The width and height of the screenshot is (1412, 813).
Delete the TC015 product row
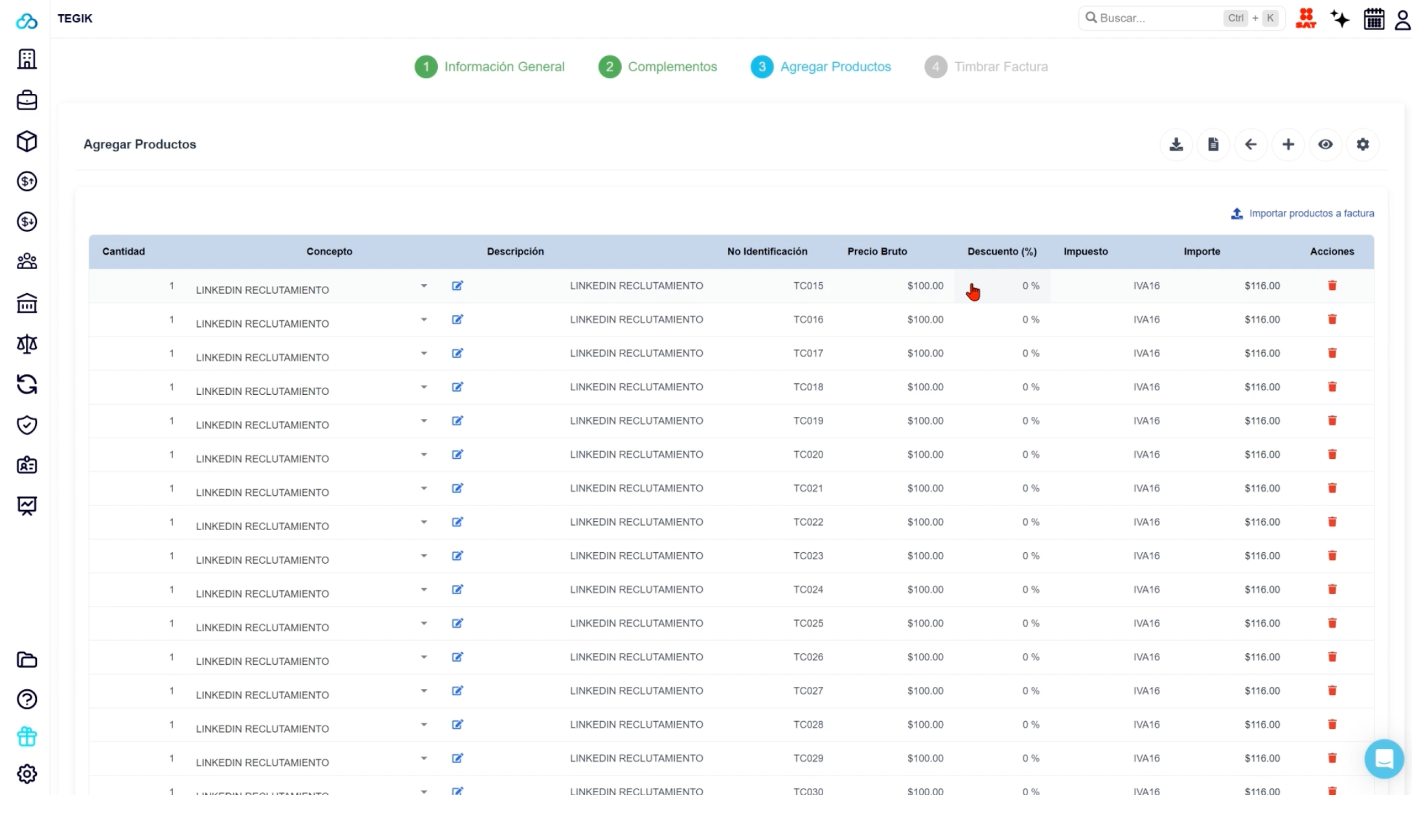tap(1332, 285)
